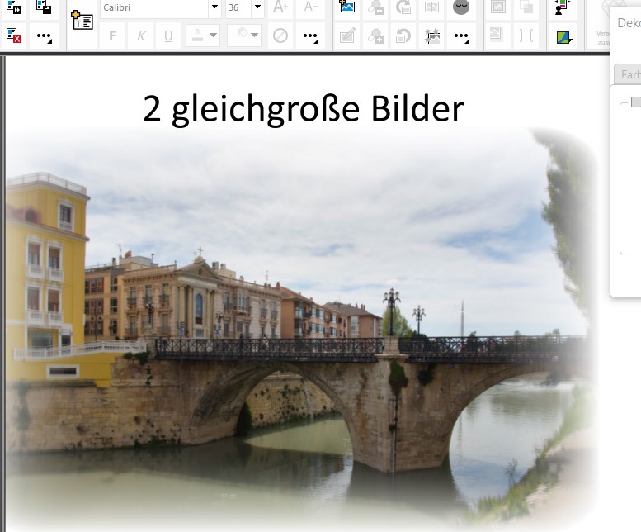Open the text formatting more options menu
The width and height of the screenshot is (641, 532).
coord(310,36)
